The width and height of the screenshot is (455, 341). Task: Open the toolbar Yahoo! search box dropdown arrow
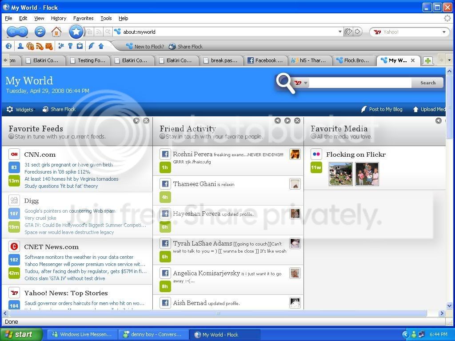click(444, 32)
